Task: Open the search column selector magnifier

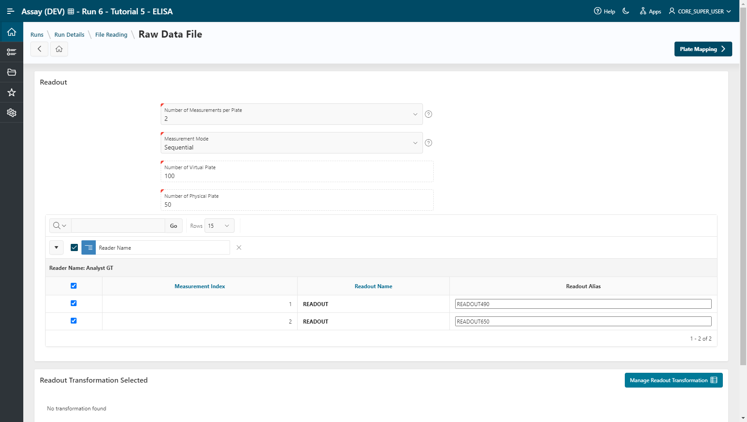Action: pos(60,226)
